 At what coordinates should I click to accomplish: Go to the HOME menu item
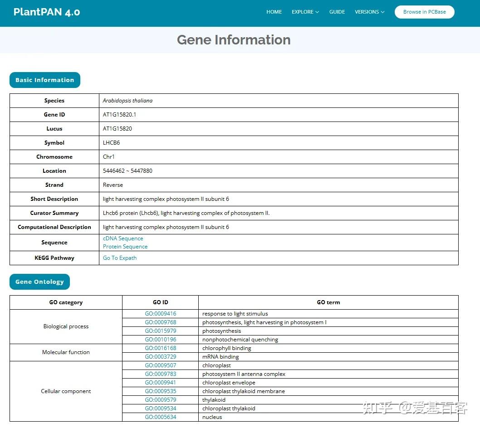tap(274, 12)
